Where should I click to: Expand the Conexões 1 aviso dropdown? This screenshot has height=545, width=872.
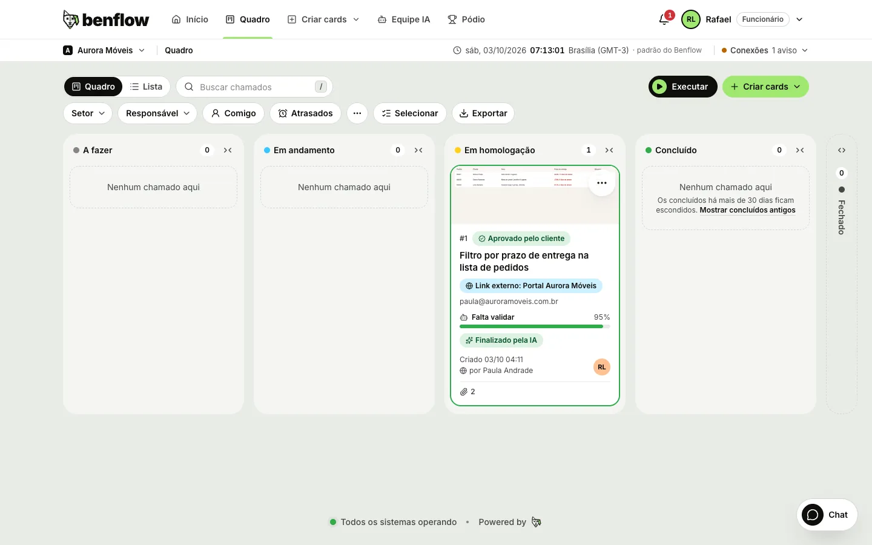coord(765,50)
